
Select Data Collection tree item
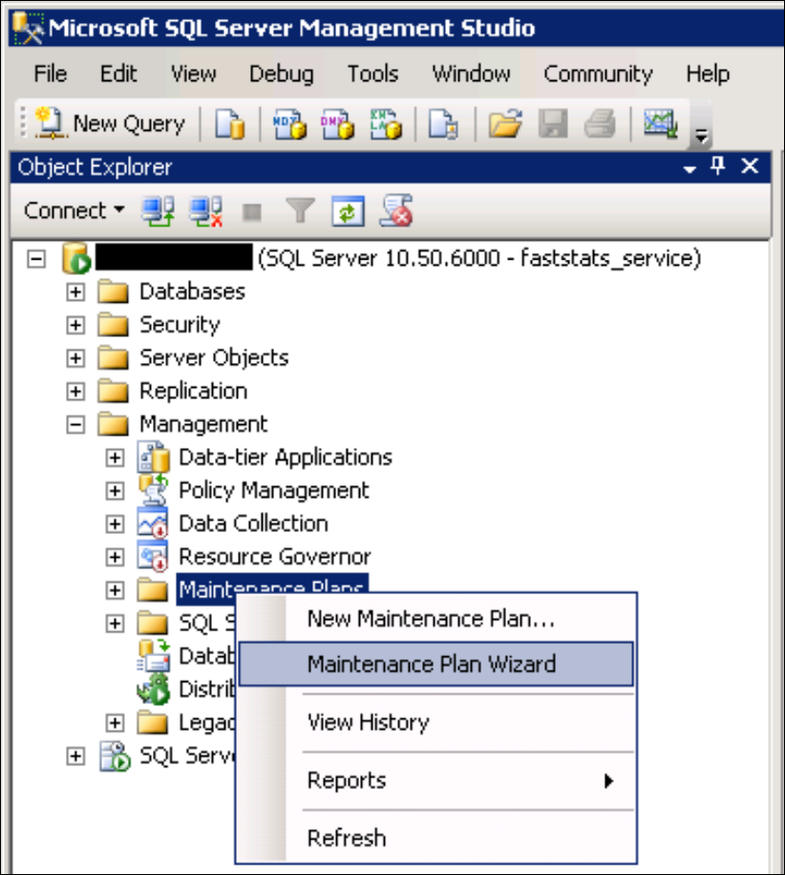[x=253, y=524]
